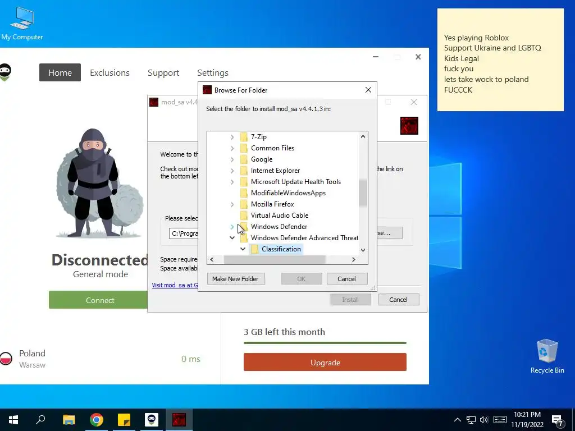
Task: Expand the 7-Zip folder node
Action: pos(232,137)
